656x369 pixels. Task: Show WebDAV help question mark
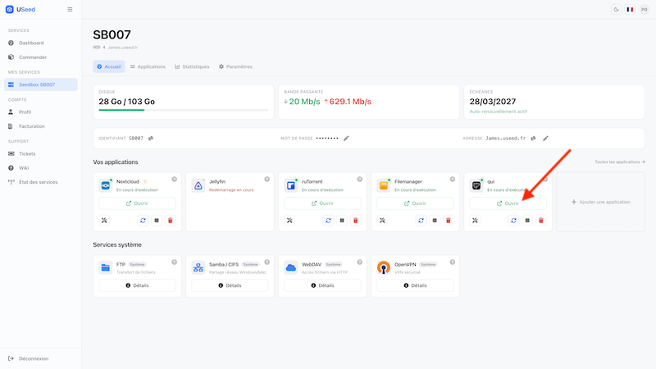pos(360,262)
